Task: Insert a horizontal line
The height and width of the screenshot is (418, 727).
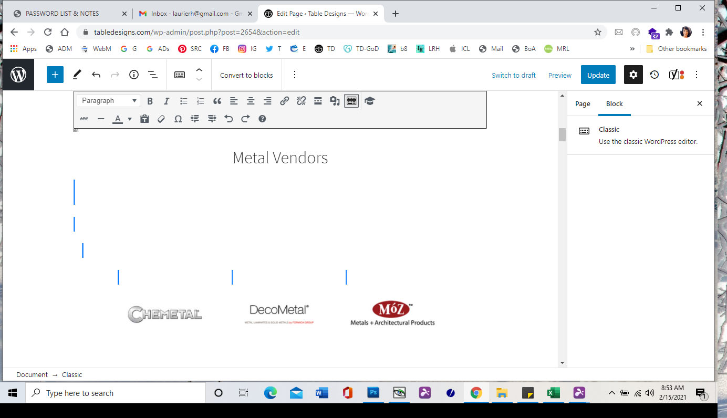Action: click(x=101, y=119)
